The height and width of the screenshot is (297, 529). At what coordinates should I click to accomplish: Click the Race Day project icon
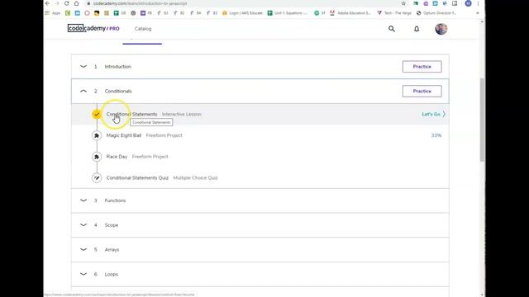(x=97, y=157)
